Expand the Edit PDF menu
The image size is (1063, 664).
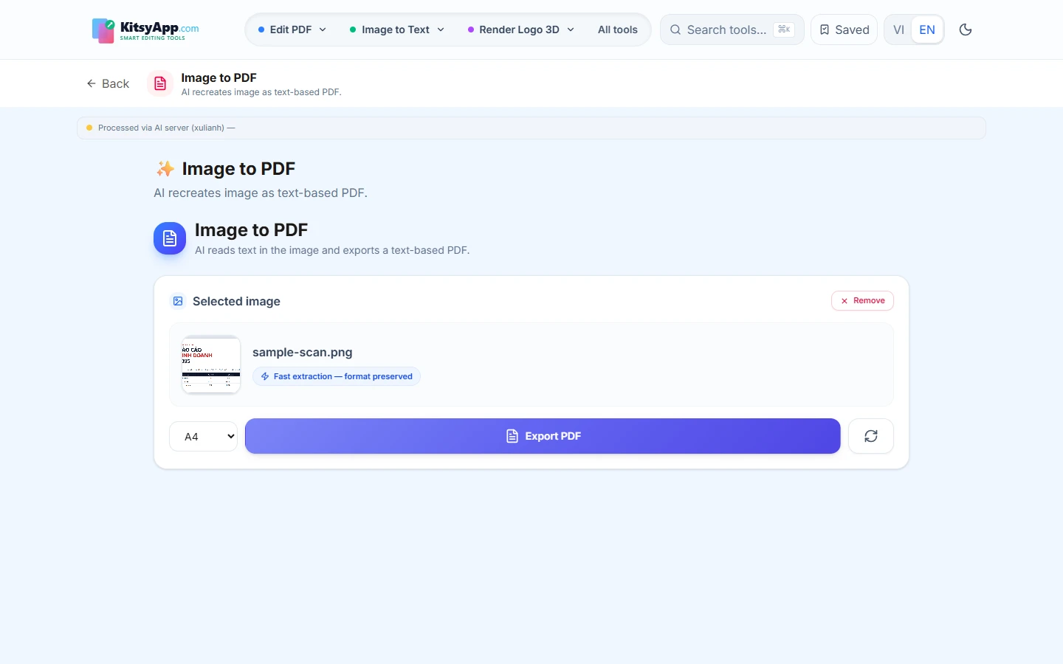point(292,30)
